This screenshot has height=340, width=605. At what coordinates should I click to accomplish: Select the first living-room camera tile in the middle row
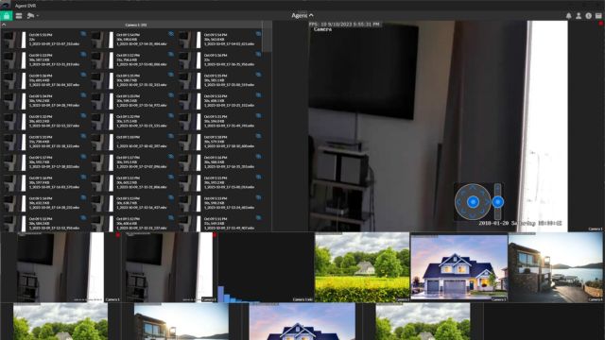click(60, 266)
